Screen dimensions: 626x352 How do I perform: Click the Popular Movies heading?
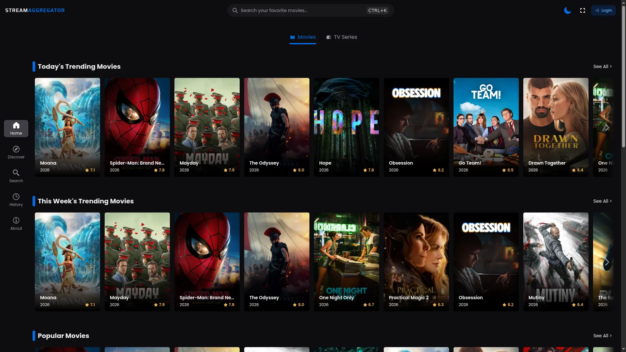click(x=64, y=336)
